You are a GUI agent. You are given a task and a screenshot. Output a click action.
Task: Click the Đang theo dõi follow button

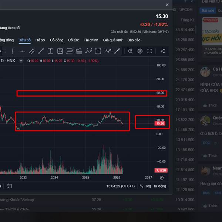[10, 28]
